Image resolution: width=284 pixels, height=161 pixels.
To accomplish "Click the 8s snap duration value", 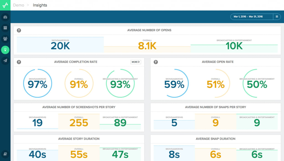I will click(174, 154).
